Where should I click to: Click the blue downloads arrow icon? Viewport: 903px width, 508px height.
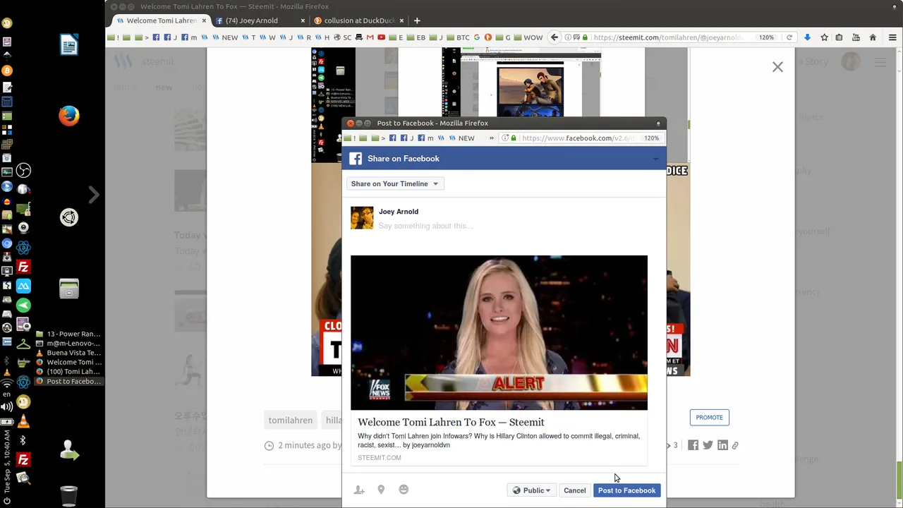(807, 37)
